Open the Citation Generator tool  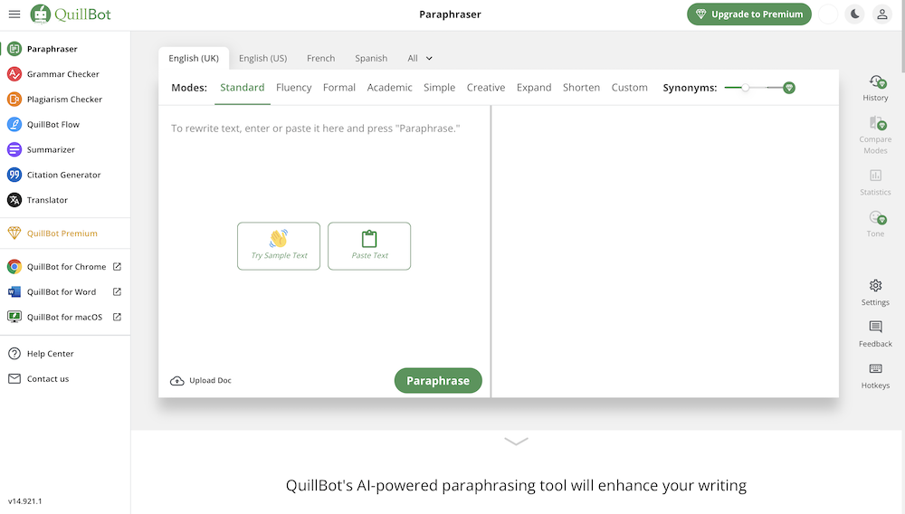[x=63, y=175]
